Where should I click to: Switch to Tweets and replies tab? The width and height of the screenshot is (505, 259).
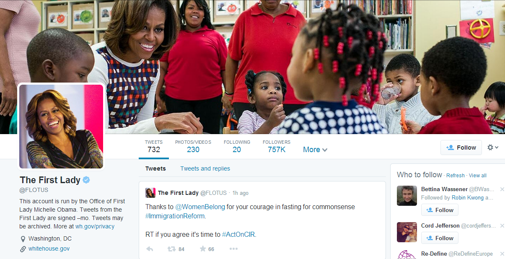point(205,168)
